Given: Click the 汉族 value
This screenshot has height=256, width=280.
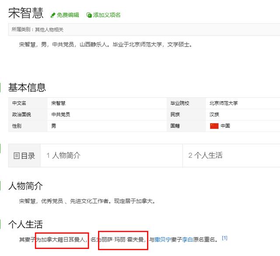Looking at the screenshot, I should coord(214,114).
